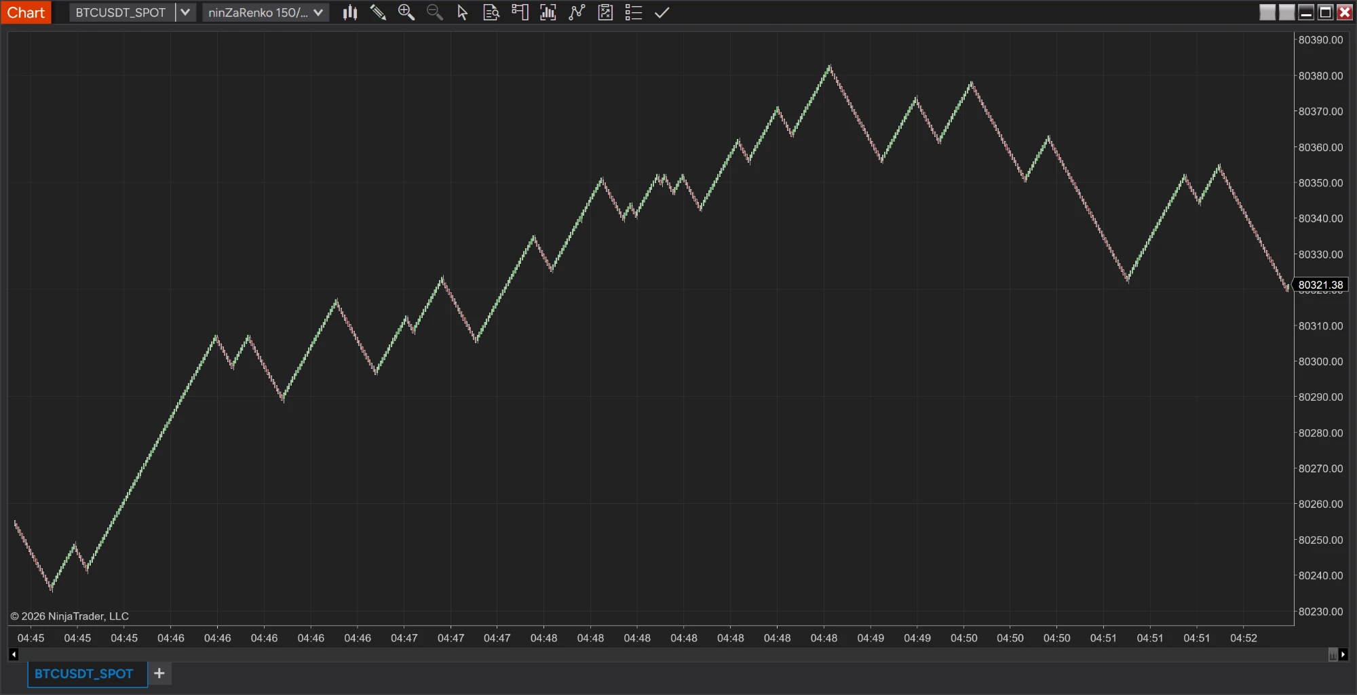Open the Drawing Tools pencil menu
Image resolution: width=1357 pixels, height=695 pixels.
tap(378, 12)
